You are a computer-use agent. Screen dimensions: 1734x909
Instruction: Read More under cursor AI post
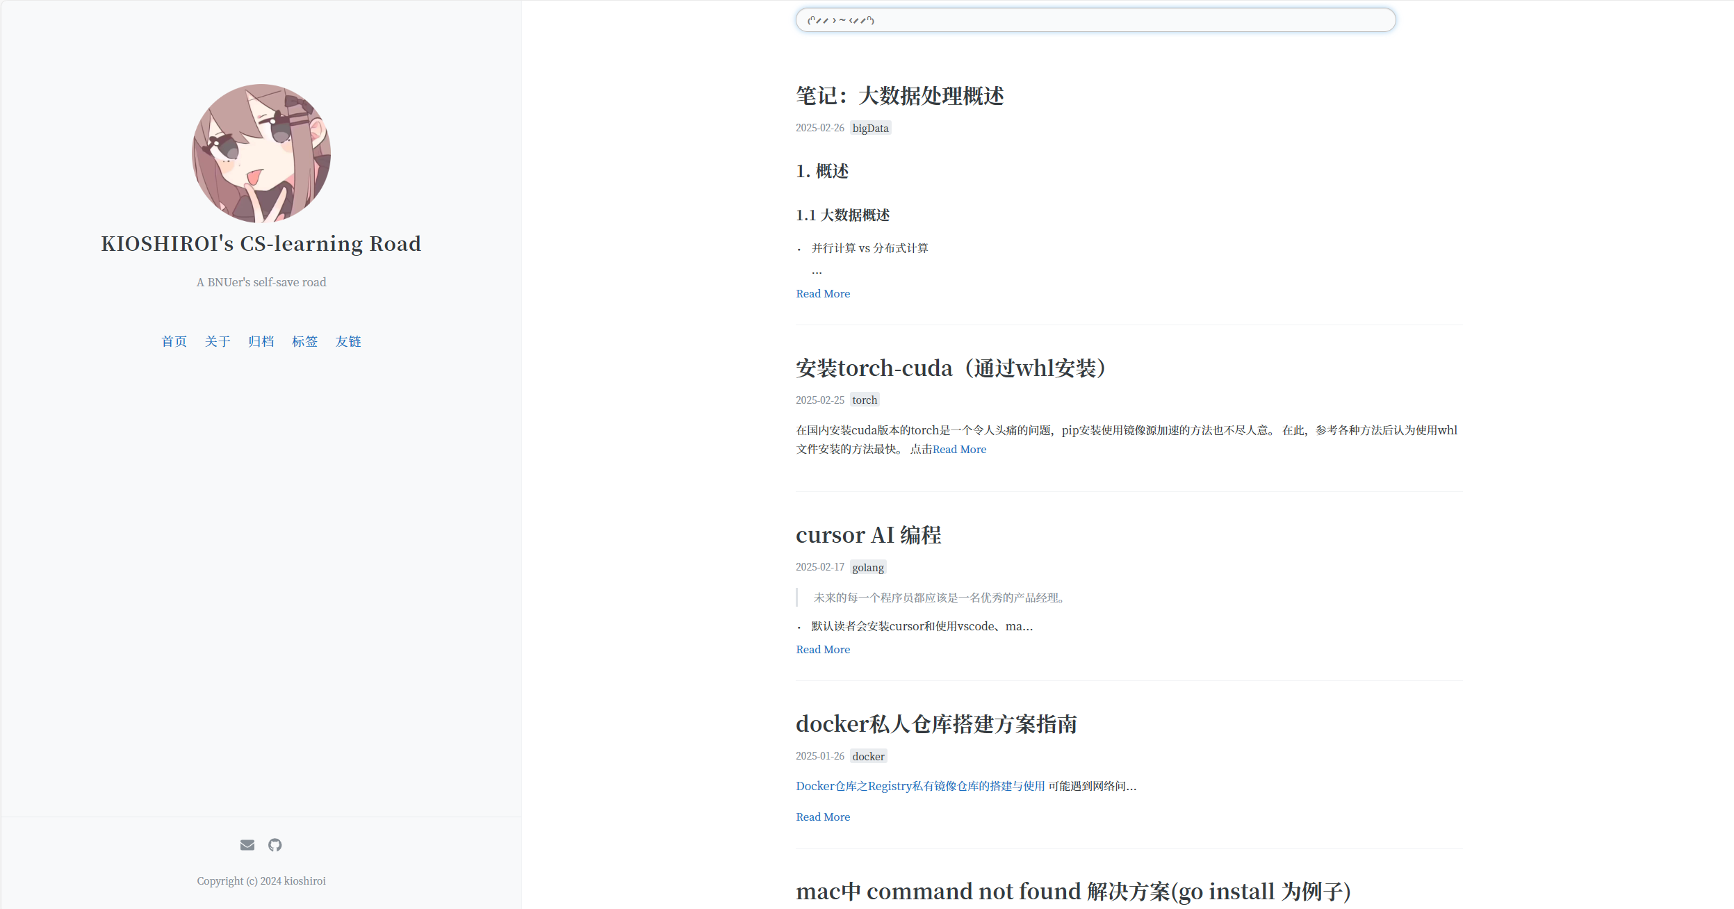823,650
